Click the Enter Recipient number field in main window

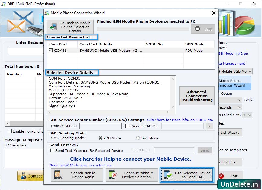point(26,51)
